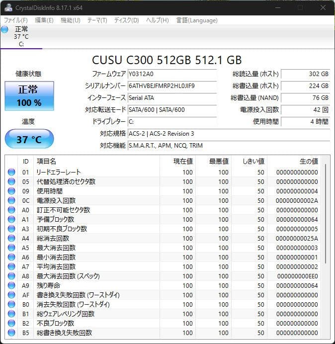The width and height of the screenshot is (335, 344).
Task: Click the status orb for row 05 代替処理済のセクタ数
Action: 11,181
